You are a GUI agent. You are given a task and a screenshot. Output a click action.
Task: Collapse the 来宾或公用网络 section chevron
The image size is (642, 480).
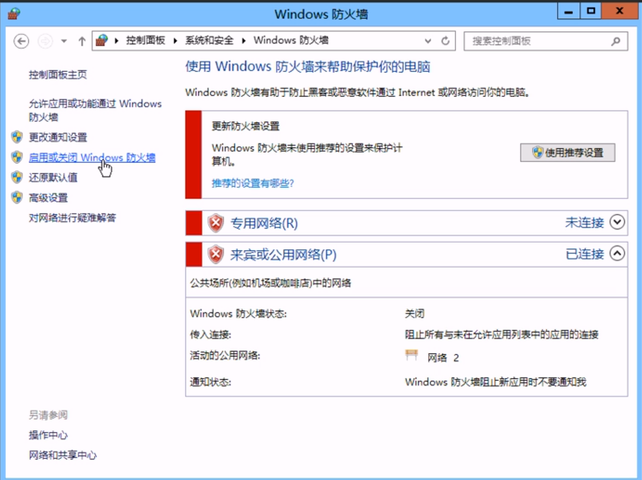(617, 253)
